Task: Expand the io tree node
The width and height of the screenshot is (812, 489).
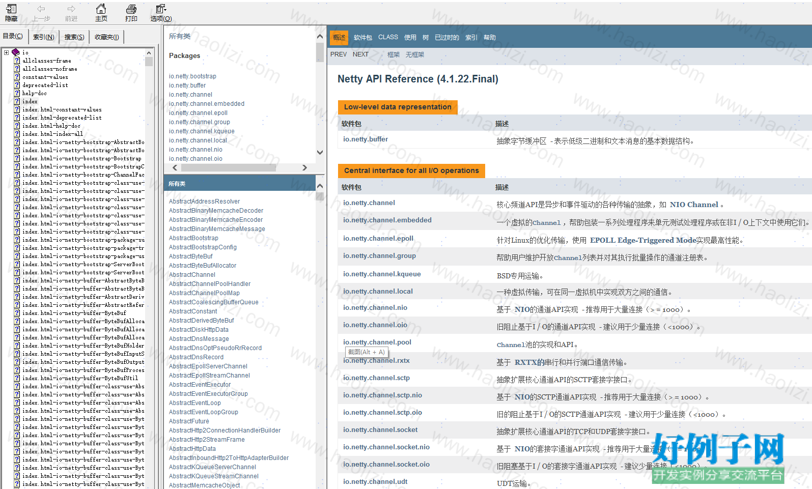Action: tap(6, 52)
